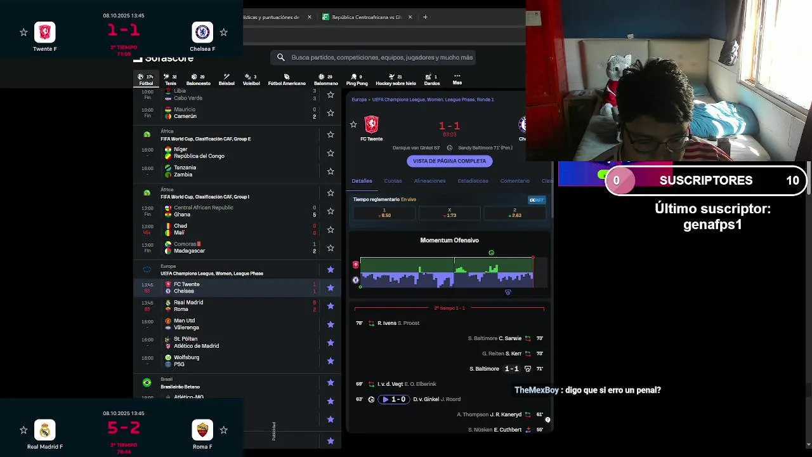Select the Baloncesto sport tab
The height and width of the screenshot is (457, 812).
click(x=199, y=79)
